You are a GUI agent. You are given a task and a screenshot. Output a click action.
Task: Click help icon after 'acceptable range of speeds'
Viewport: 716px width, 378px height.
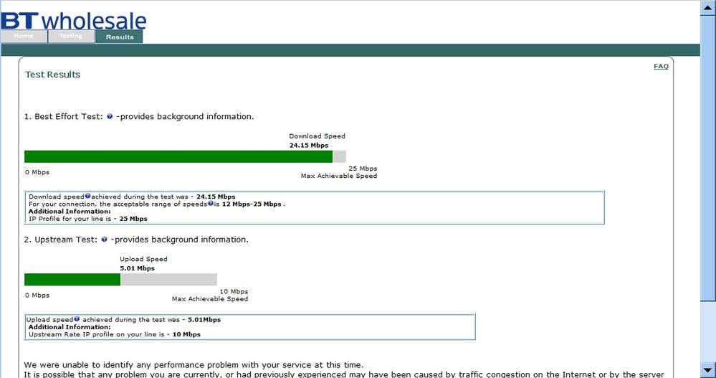211,204
